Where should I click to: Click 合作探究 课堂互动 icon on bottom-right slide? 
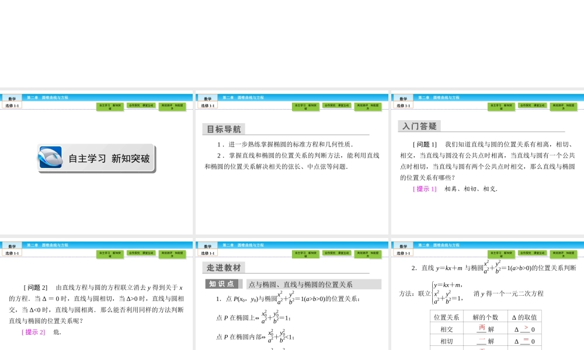pyautogui.click(x=533, y=254)
